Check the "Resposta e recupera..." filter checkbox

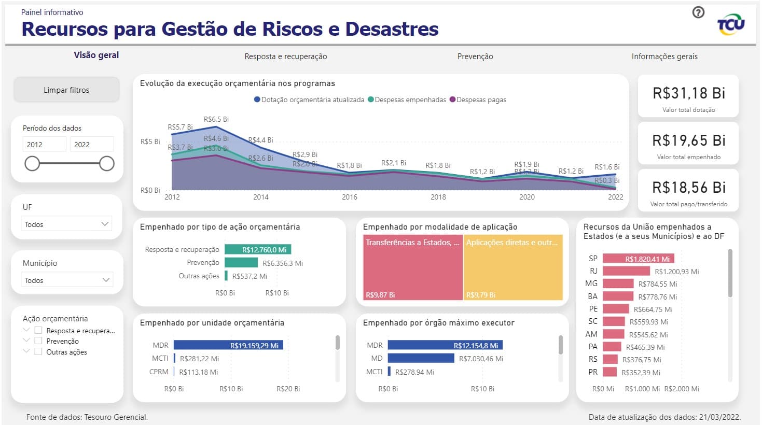point(38,330)
